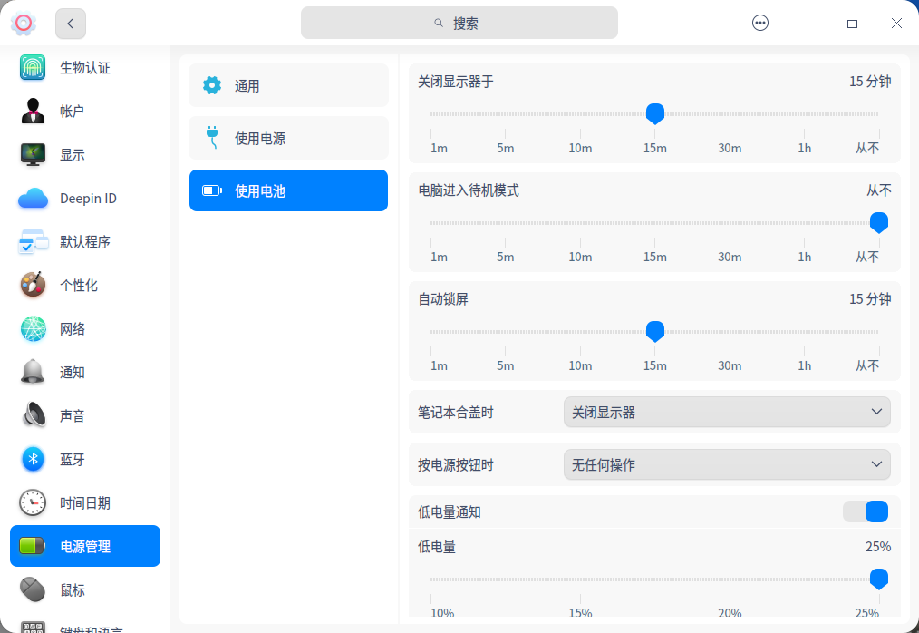Open the Personalization (个性化) palette icon
This screenshot has height=633, width=919.
tap(33, 286)
